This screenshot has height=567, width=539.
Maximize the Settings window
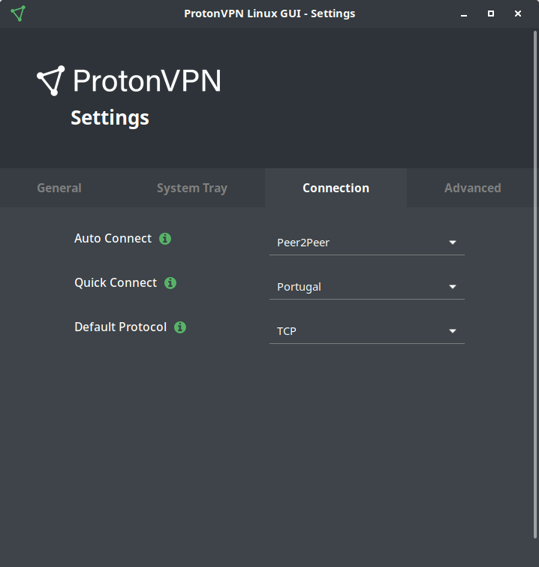491,14
